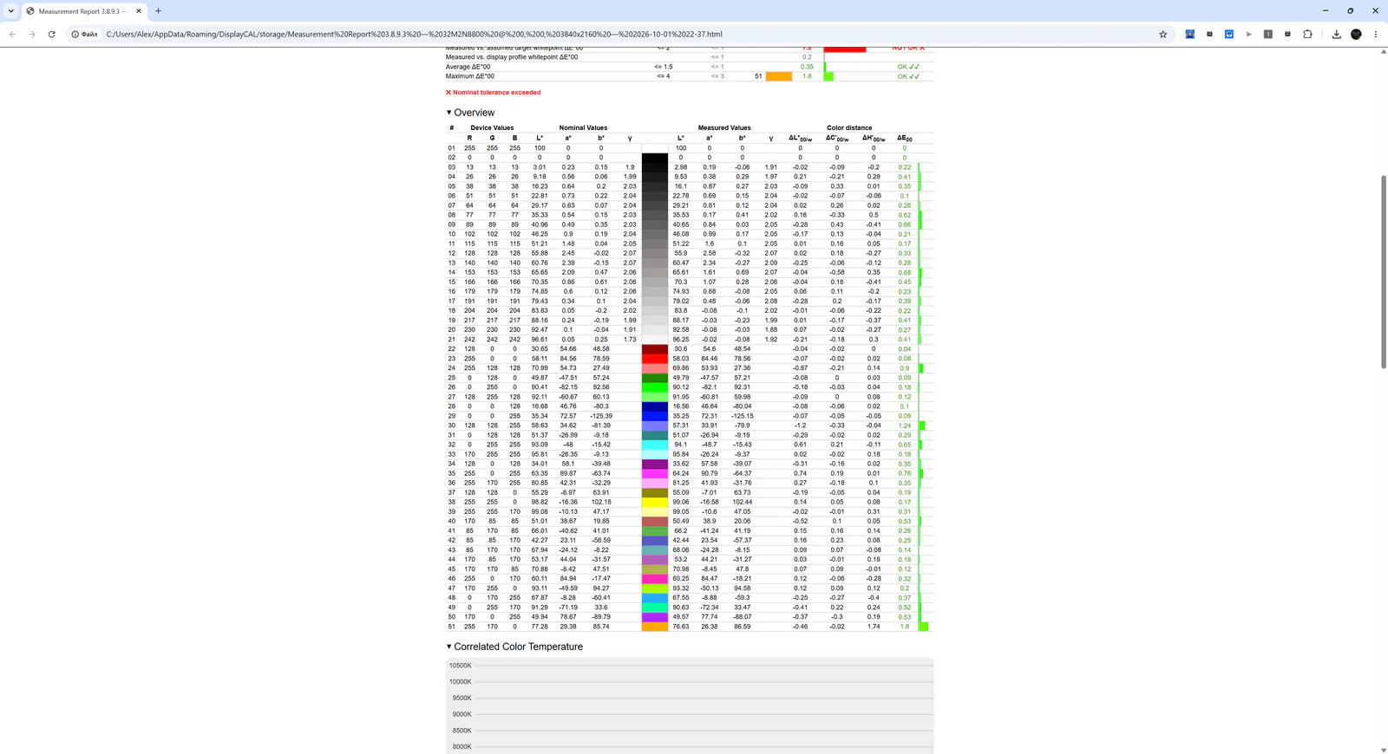
Task: Open the Chrome extensions puzzle icon
Action: point(1307,34)
